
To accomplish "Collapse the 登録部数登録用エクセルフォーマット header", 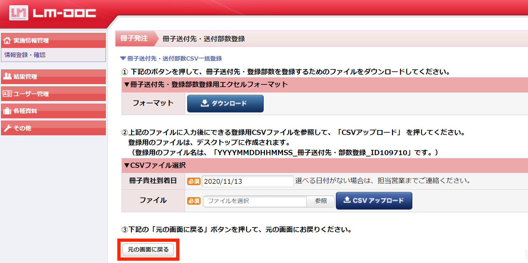I will pos(127,85).
